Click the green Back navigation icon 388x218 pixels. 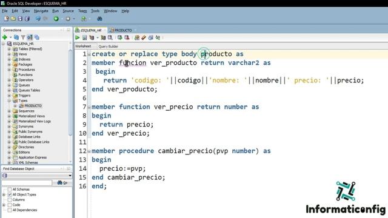pos(56,19)
